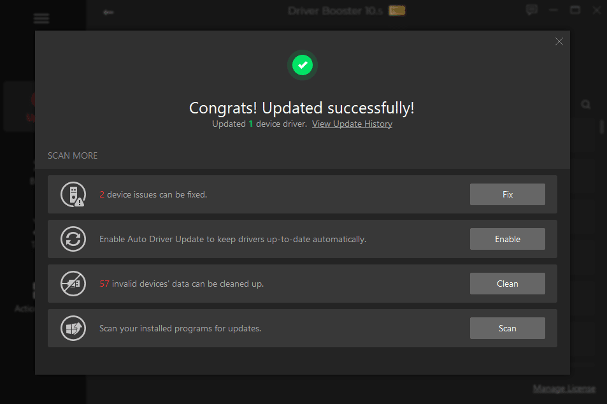Click the green success checkmark icon
This screenshot has width=607, height=404.
click(303, 65)
